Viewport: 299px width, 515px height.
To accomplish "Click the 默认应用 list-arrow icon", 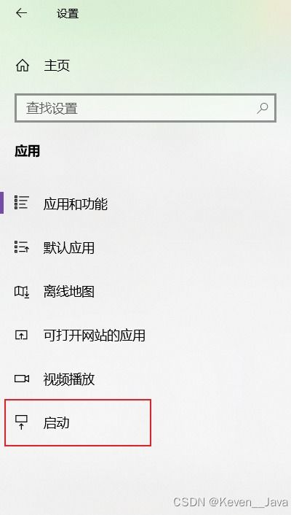I will [x=22, y=247].
